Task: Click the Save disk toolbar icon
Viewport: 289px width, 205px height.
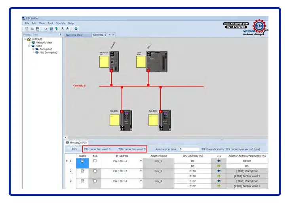Action: pyautogui.click(x=37, y=28)
